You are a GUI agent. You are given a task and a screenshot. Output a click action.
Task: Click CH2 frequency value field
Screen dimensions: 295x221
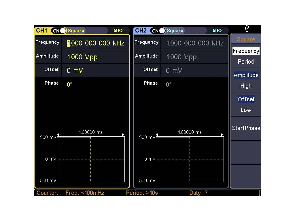click(x=195, y=43)
